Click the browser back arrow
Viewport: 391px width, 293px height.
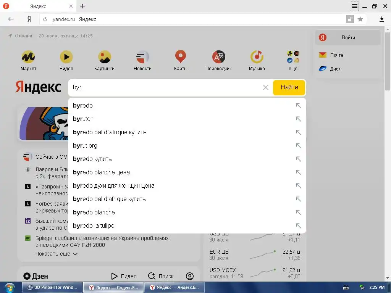tap(11, 19)
